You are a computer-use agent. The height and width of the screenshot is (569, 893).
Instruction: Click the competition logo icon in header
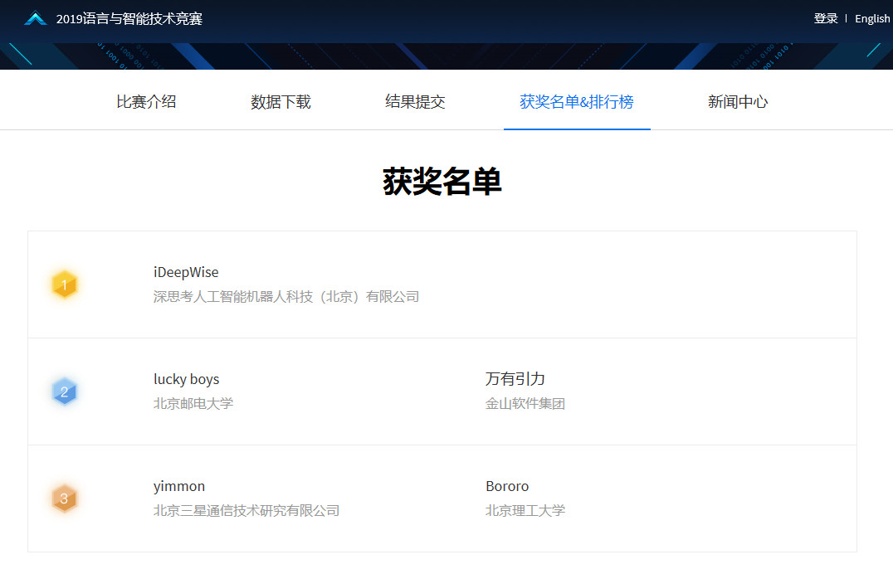[36, 18]
